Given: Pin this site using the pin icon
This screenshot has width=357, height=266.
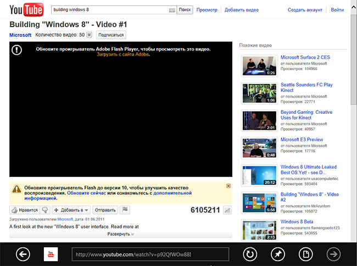Looking at the screenshot, I should [278, 254].
